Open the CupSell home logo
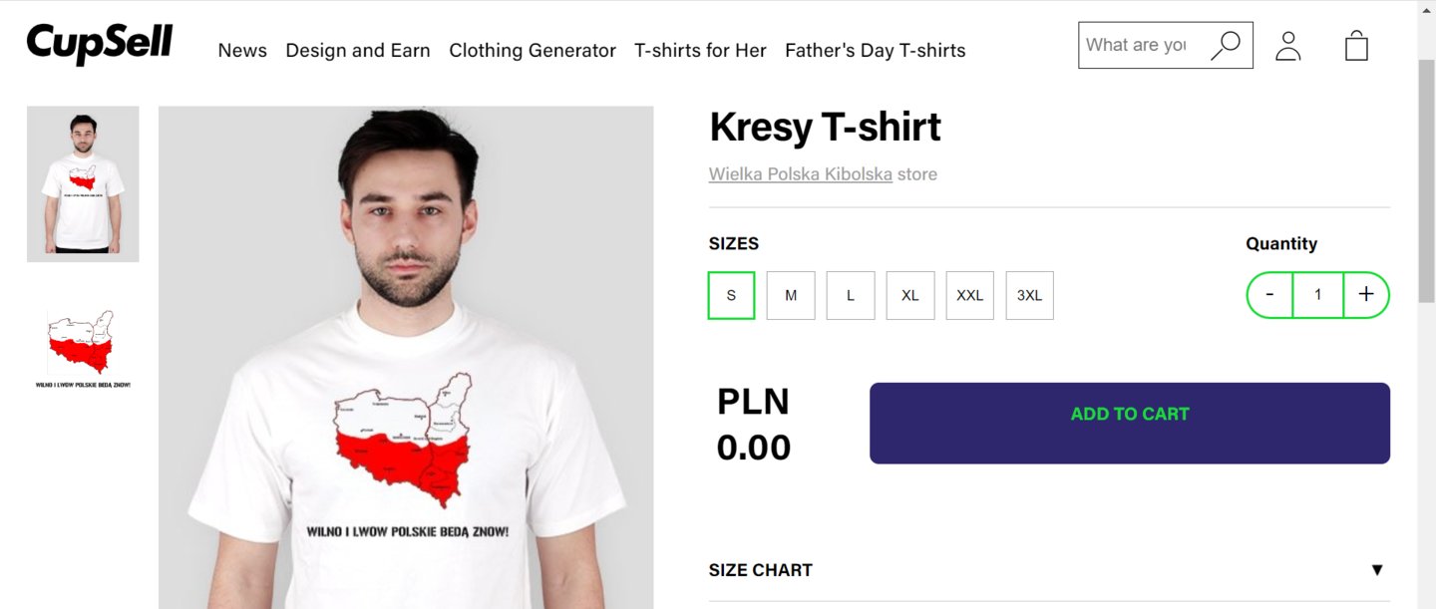 coord(100,45)
